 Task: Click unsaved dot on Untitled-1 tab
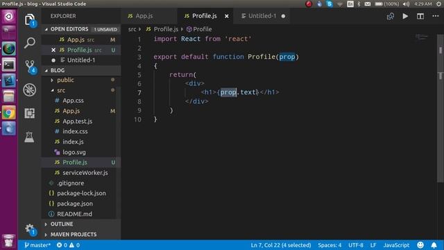point(283,16)
